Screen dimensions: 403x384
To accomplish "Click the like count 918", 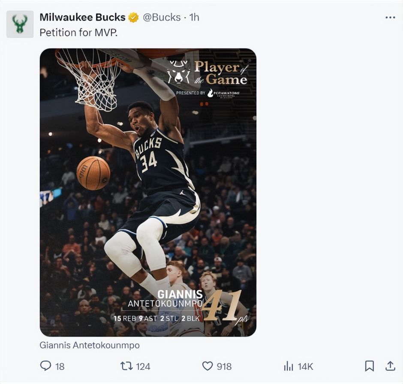I will click(x=224, y=366).
